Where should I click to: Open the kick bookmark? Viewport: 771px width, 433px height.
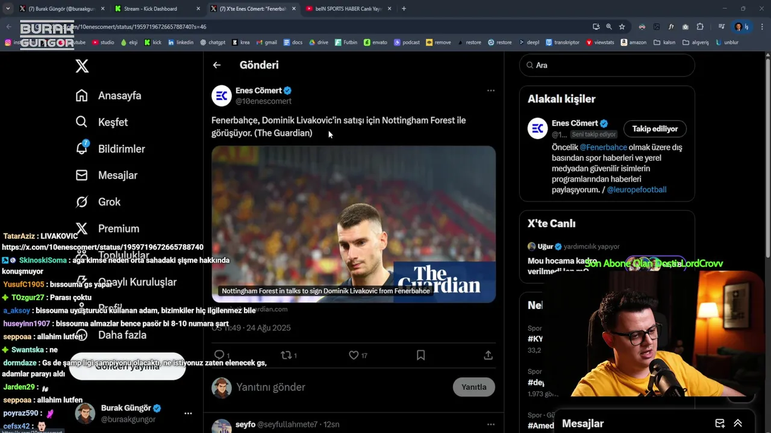click(x=153, y=43)
